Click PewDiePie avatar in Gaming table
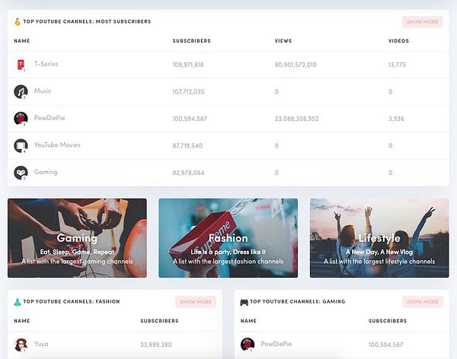This screenshot has height=359, width=457. [248, 345]
